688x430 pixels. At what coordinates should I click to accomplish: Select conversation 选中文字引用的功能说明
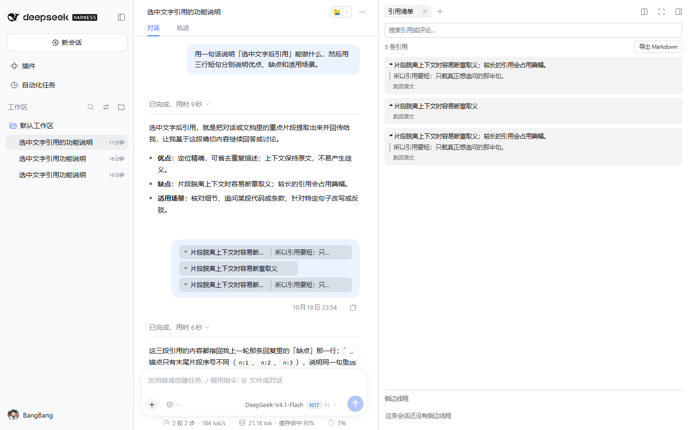(67, 142)
